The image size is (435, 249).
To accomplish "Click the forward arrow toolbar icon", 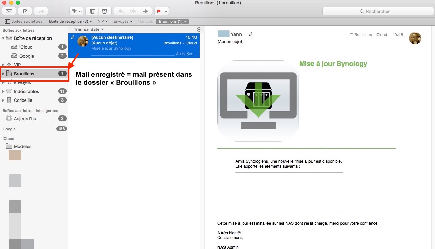I will (x=145, y=11).
